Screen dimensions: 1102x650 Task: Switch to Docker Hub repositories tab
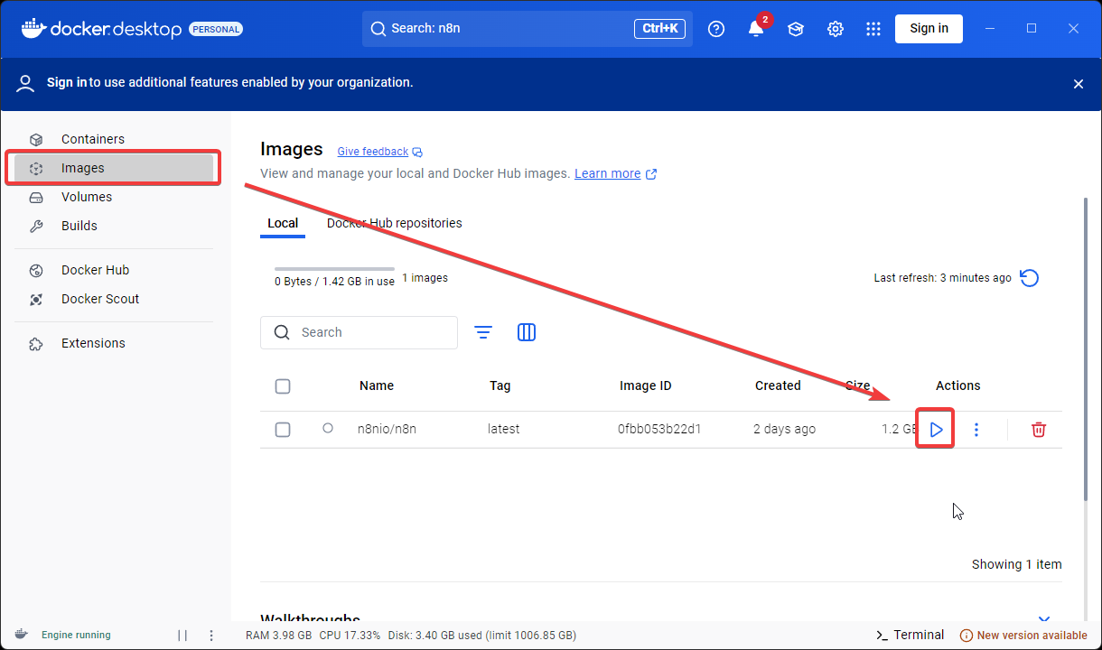394,223
